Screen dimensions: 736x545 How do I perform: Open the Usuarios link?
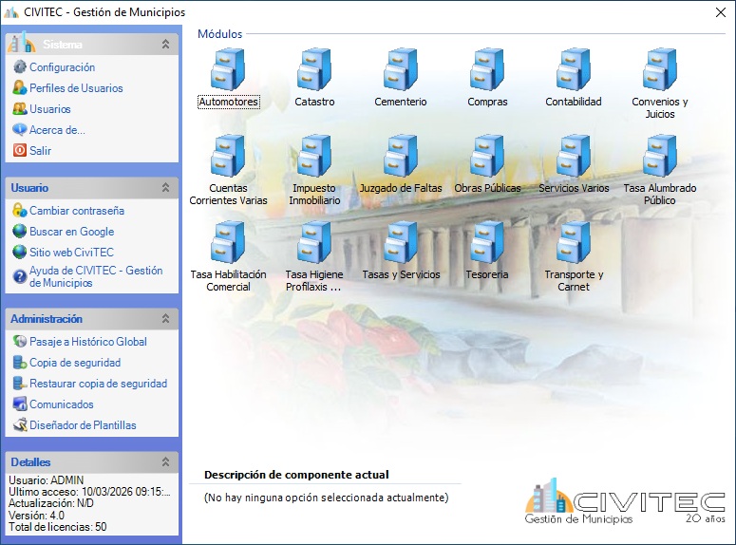(x=49, y=109)
